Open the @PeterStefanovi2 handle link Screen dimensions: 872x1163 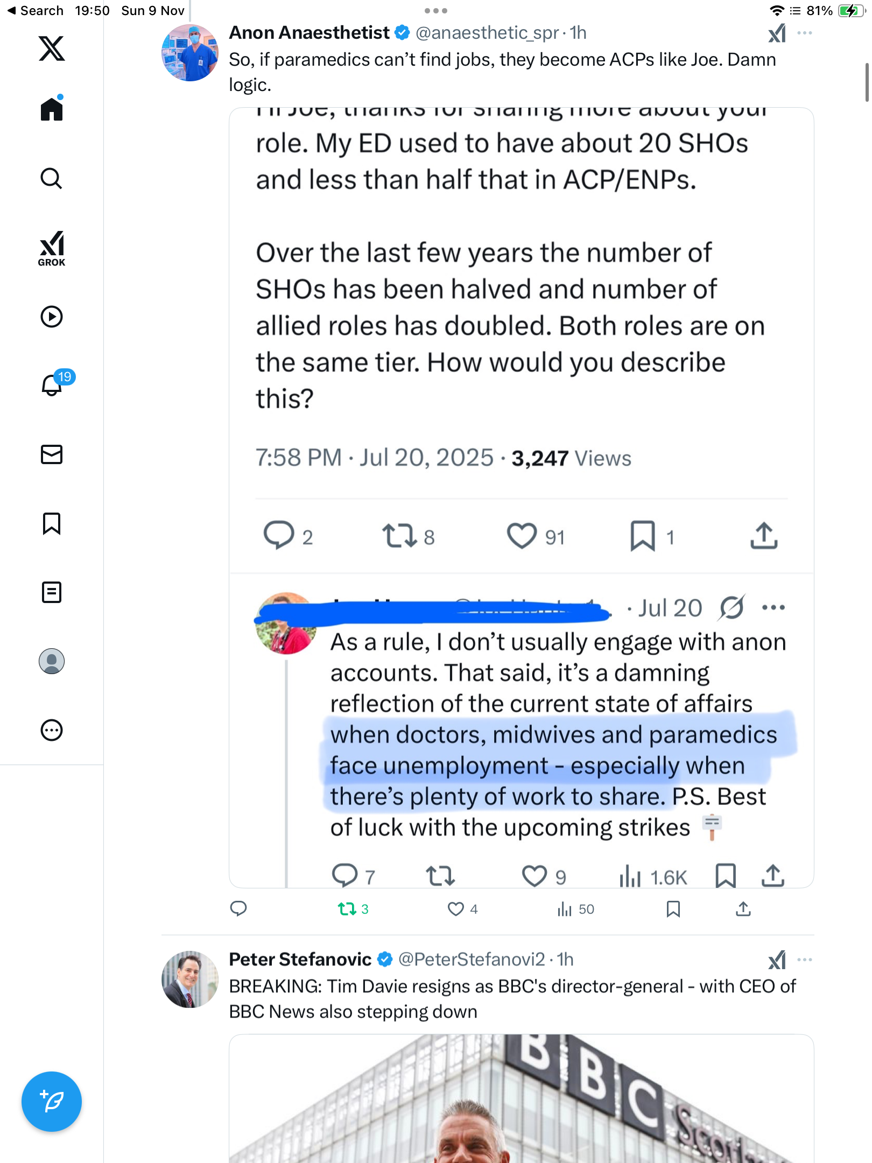click(472, 959)
